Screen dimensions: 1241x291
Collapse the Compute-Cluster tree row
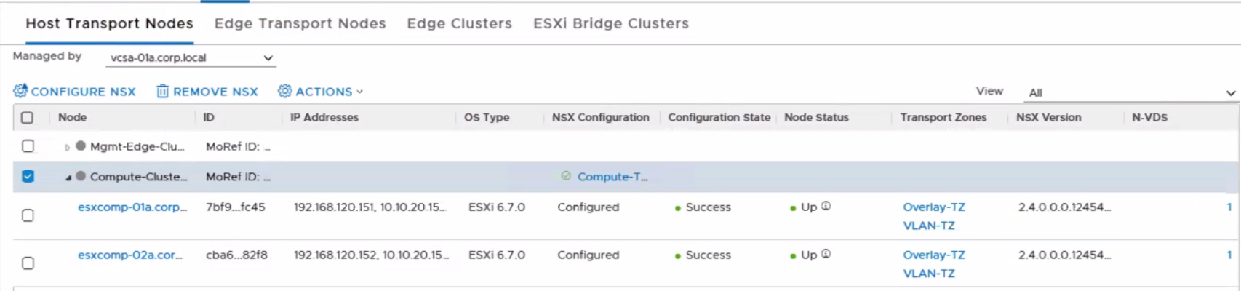tap(68, 177)
